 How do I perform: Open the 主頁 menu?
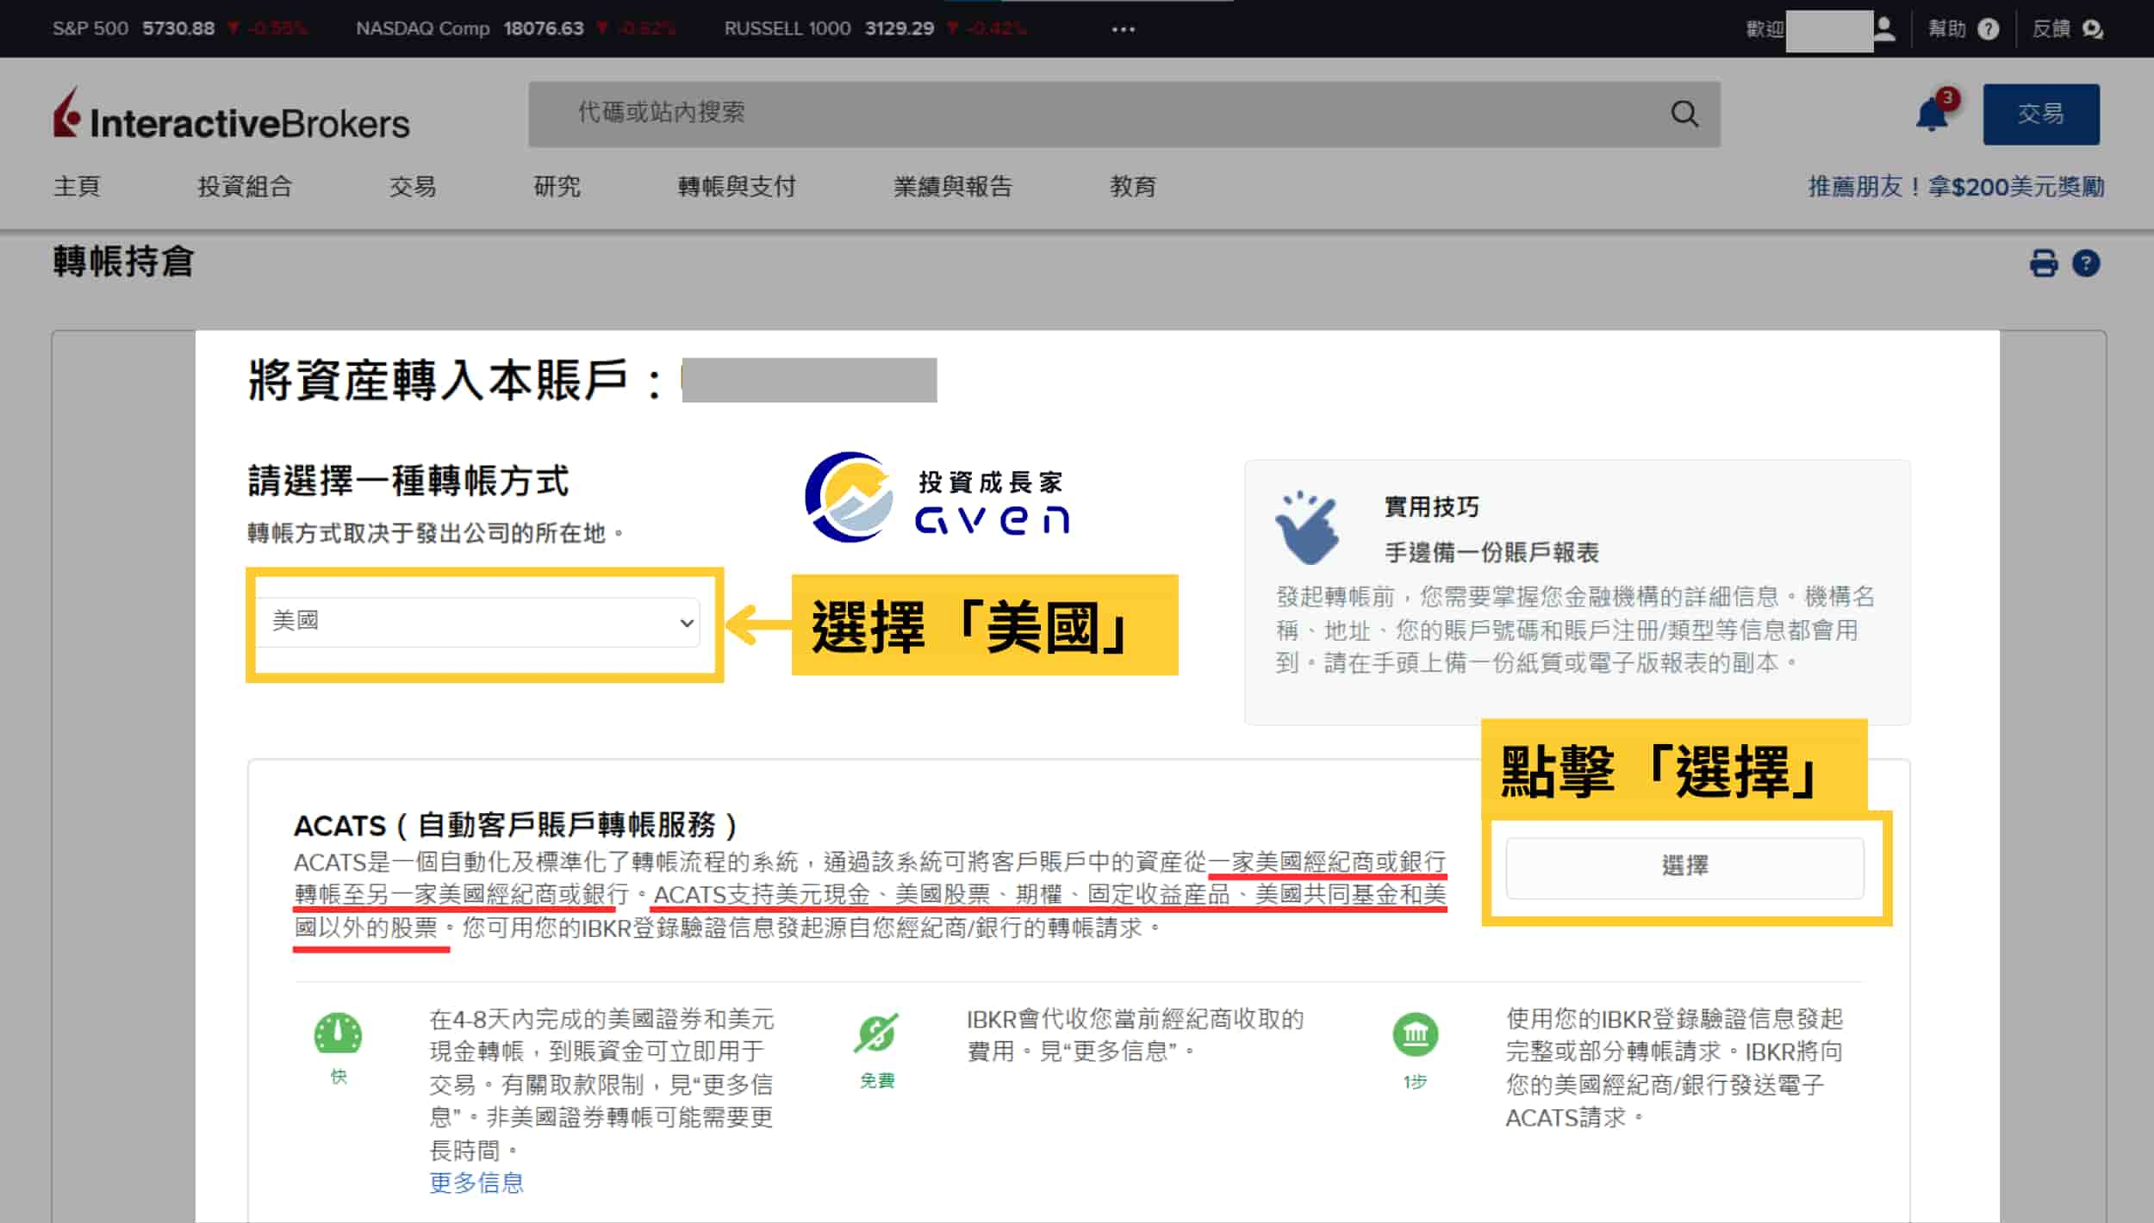point(77,186)
